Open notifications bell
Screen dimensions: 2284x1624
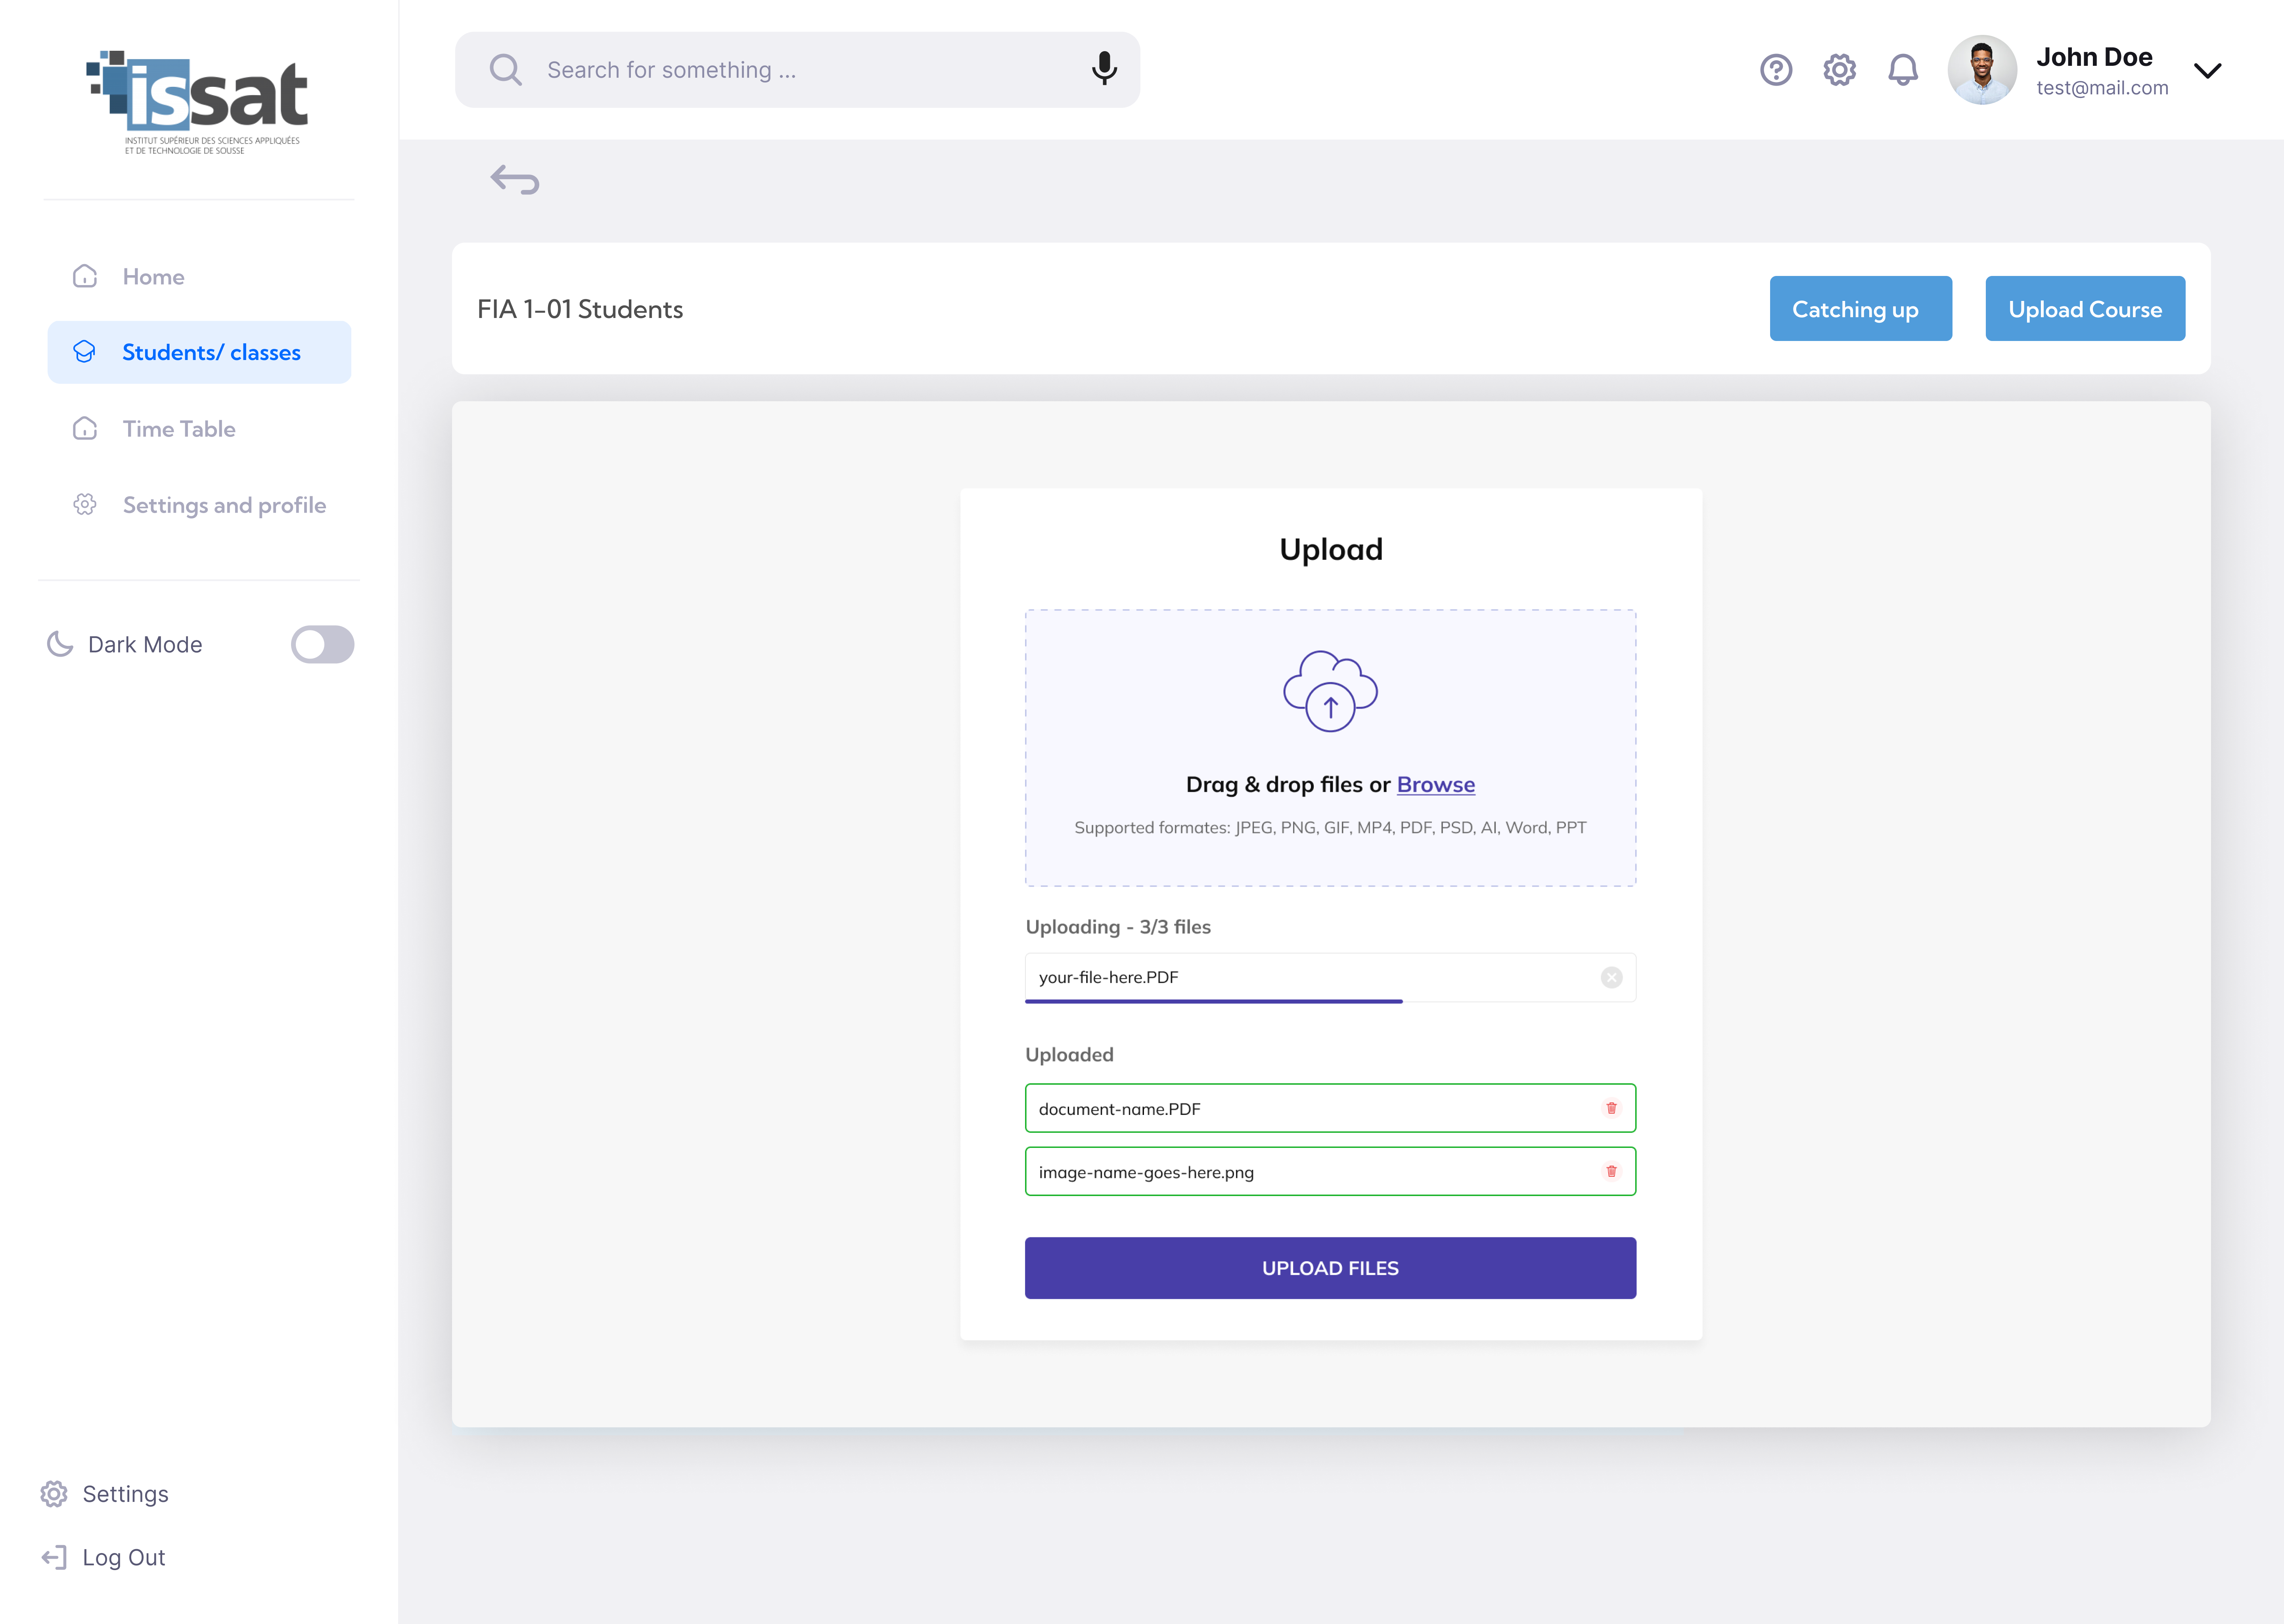[x=1902, y=70]
